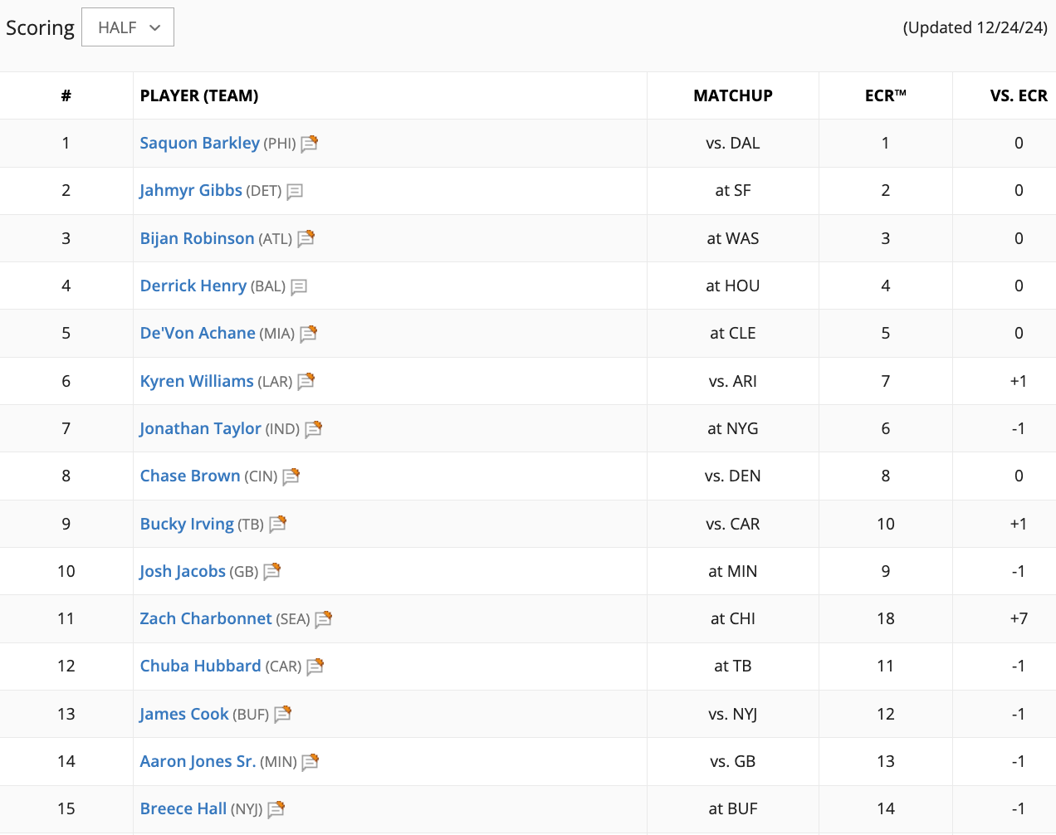
Task: Select Zach Charbonnet's ECR value 18
Action: click(886, 618)
